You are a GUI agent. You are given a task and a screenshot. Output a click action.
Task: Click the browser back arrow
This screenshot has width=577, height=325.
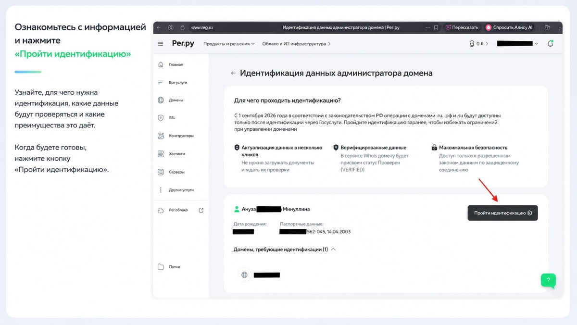click(x=159, y=27)
